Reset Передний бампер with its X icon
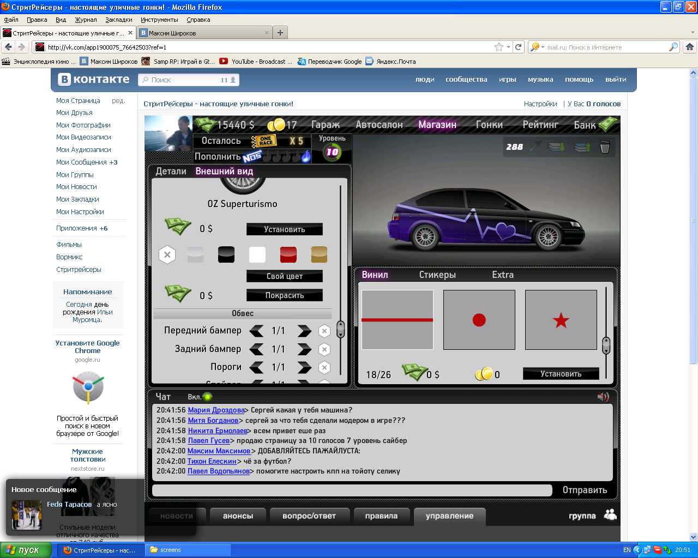The image size is (698, 558). [x=324, y=331]
